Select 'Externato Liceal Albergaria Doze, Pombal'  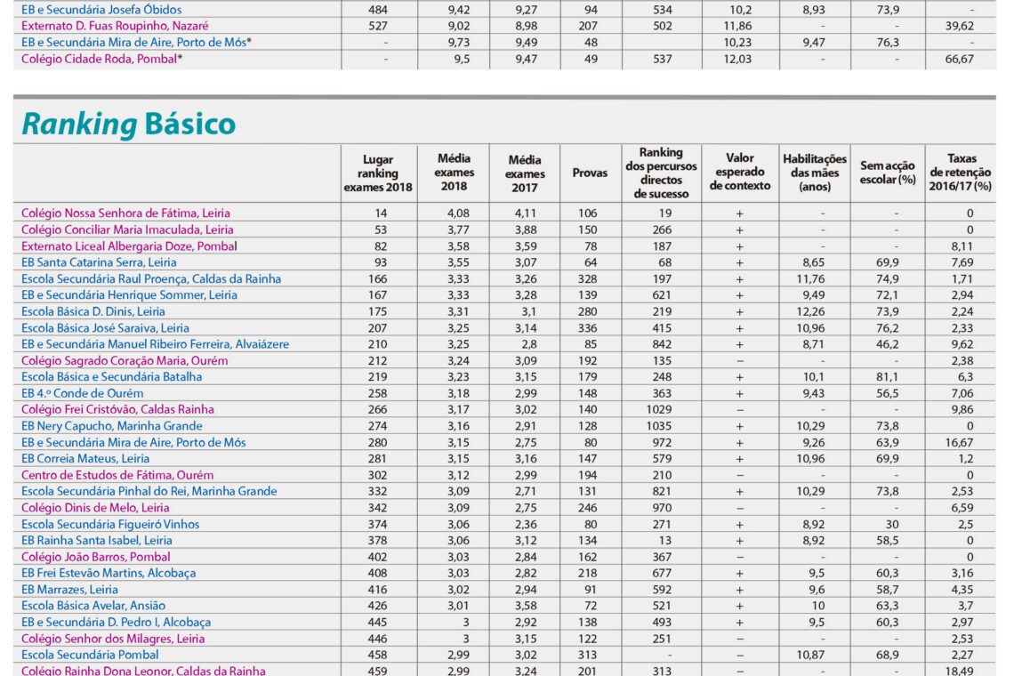click(129, 245)
